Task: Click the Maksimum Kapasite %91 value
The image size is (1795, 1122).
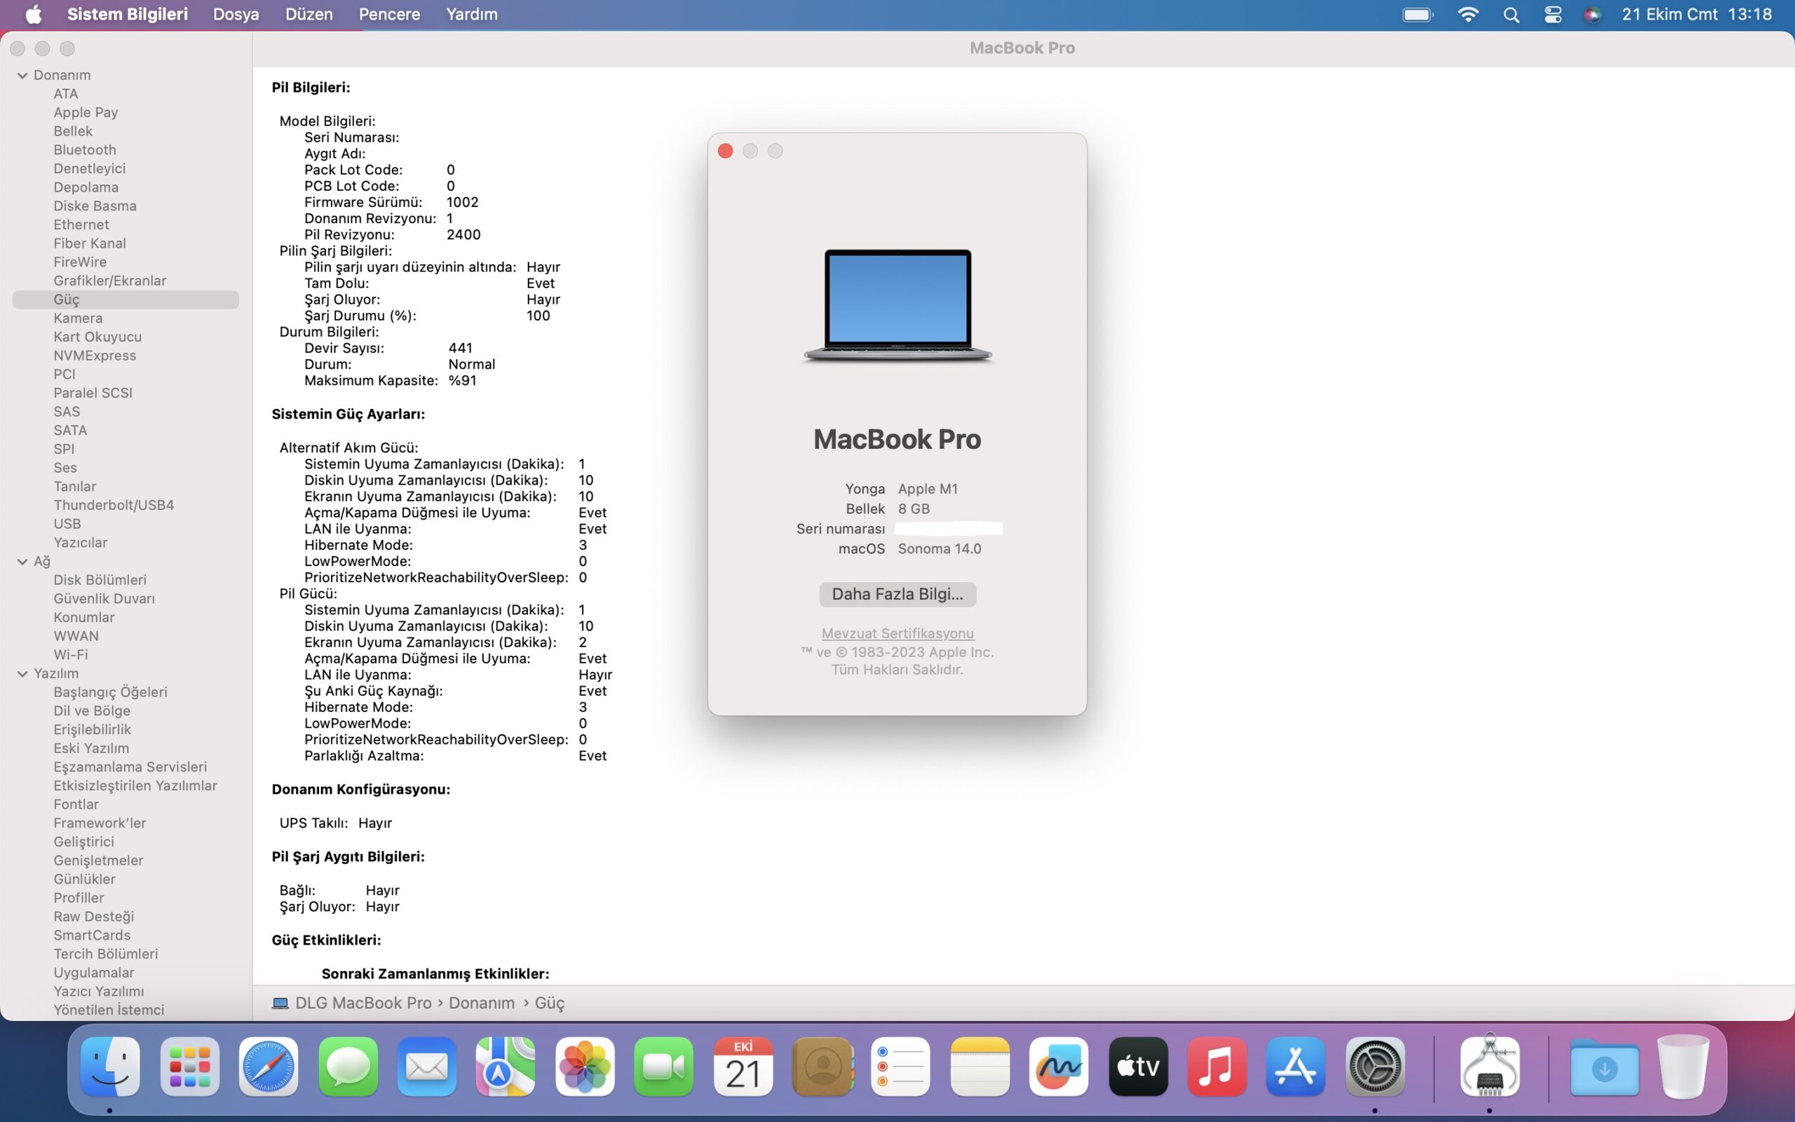Action: pyautogui.click(x=462, y=381)
